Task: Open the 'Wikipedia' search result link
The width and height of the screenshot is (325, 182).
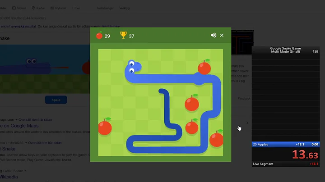Action: [9, 177]
